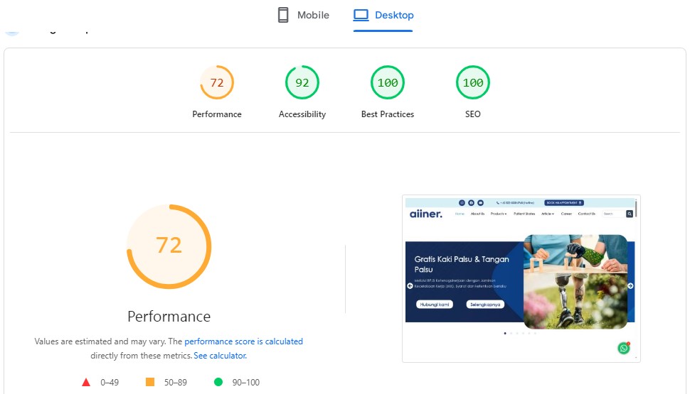Click the green circle 90–100 legend icon
This screenshot has height=394, width=690.
pyautogui.click(x=218, y=382)
